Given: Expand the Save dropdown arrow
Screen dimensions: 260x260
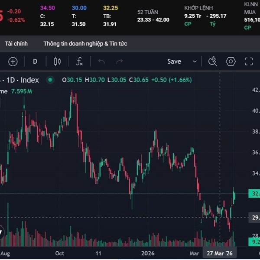Looking at the screenshot, I should tap(195, 62).
